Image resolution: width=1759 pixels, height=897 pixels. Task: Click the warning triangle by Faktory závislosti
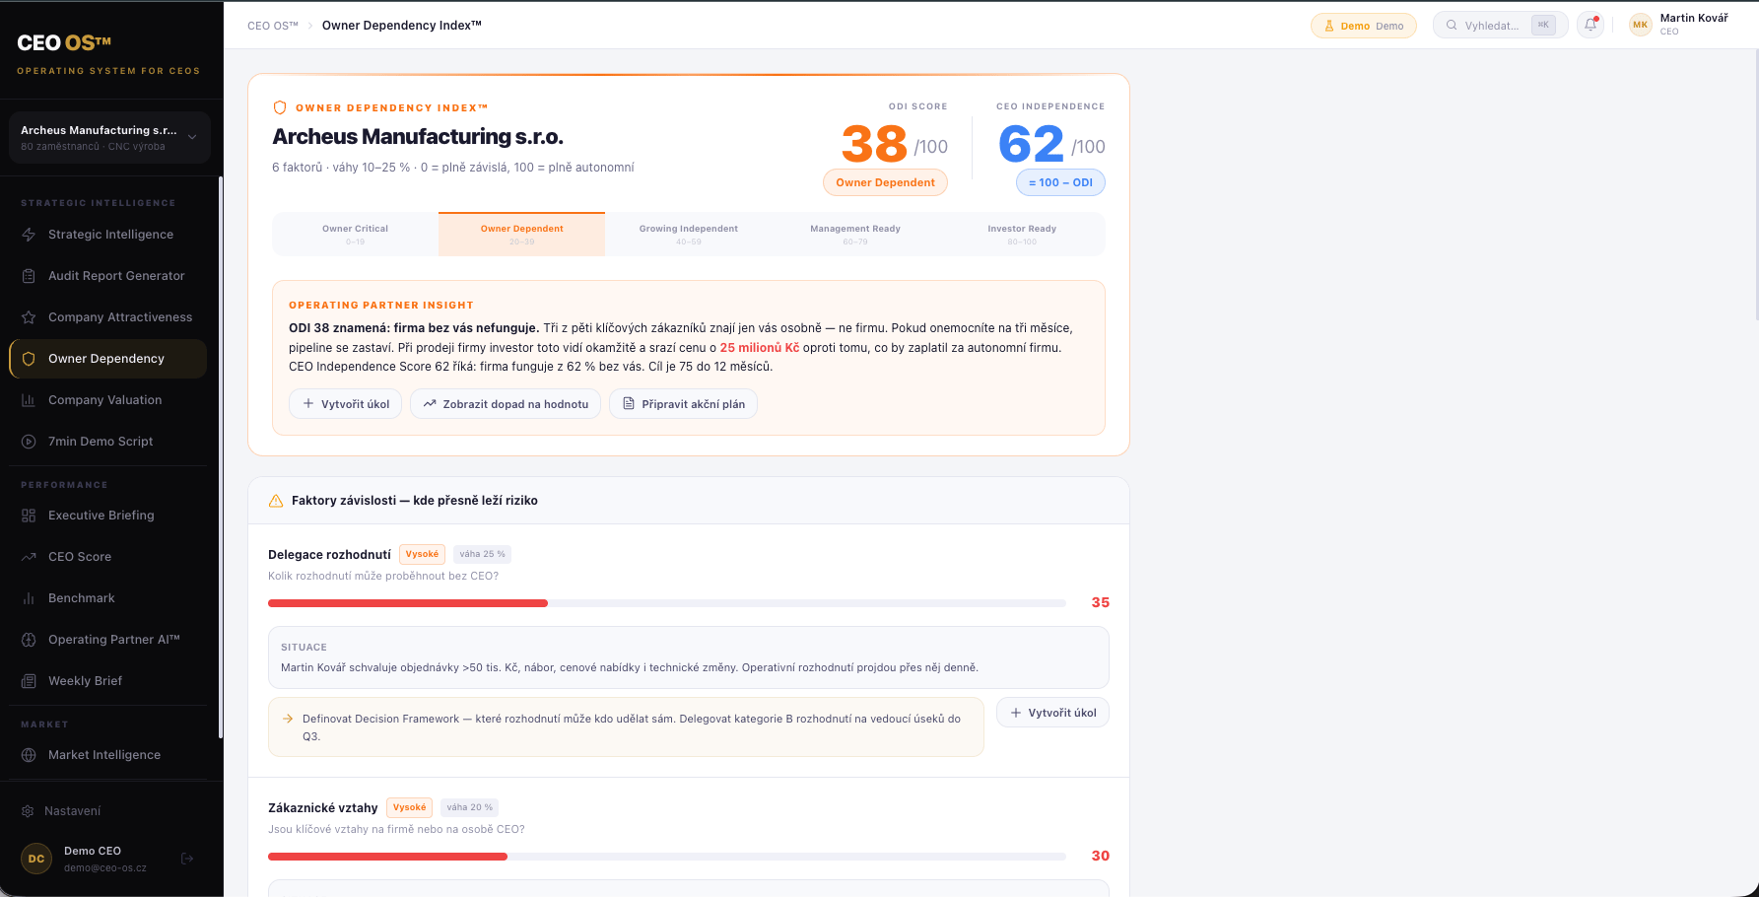(276, 501)
